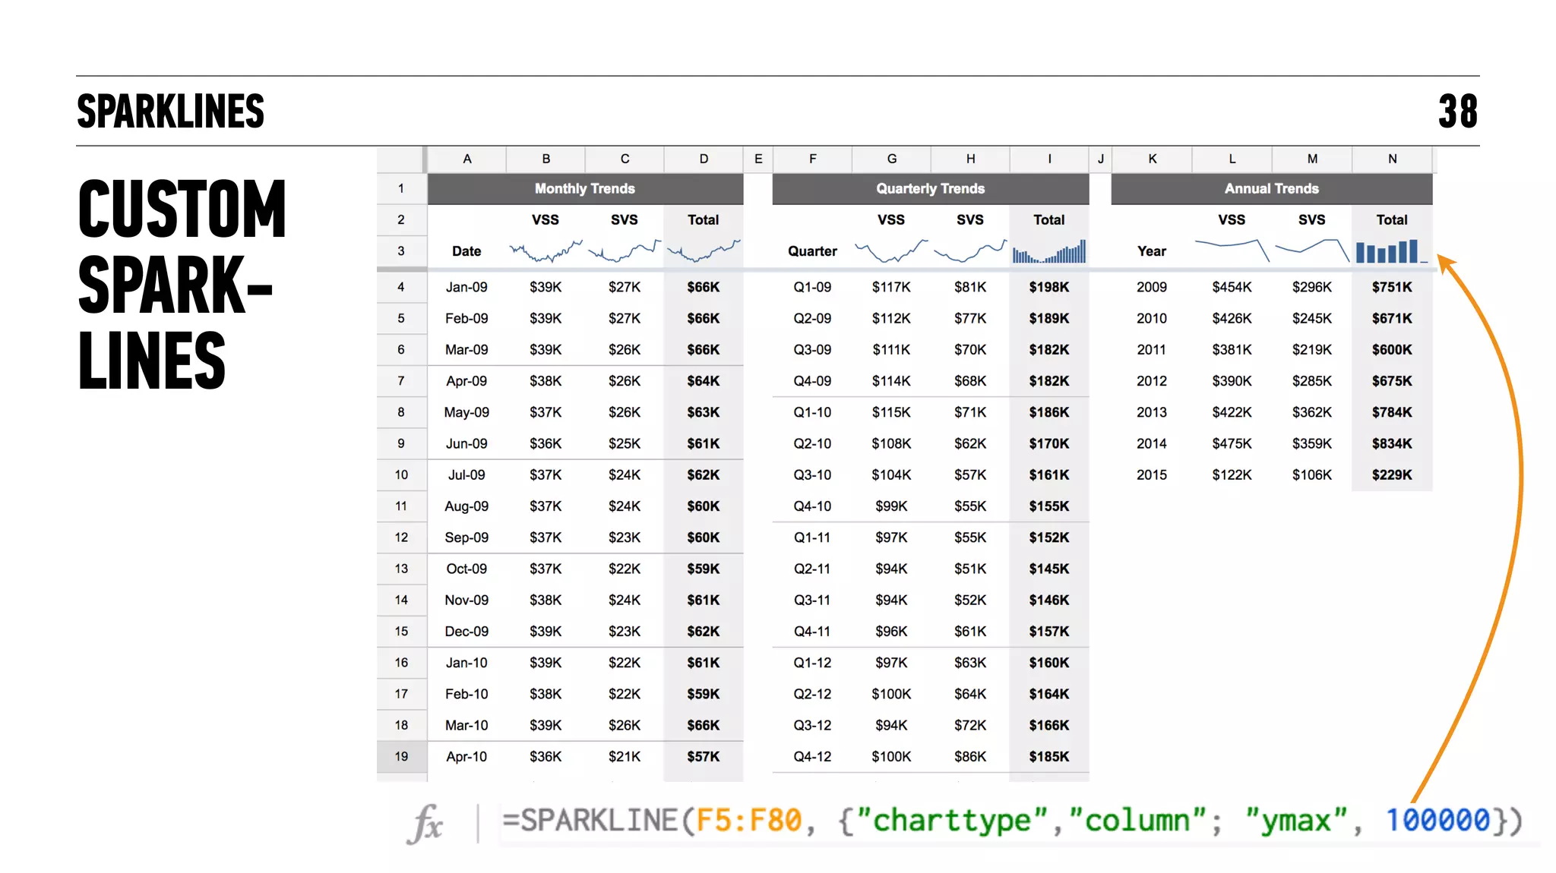Select cell Dec-09

466,631
